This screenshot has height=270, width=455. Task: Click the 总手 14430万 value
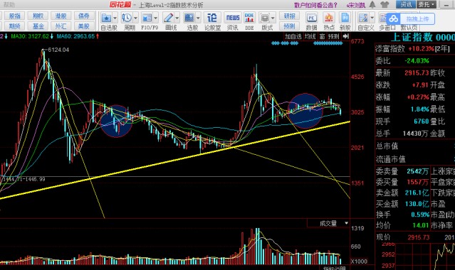pos(416,134)
